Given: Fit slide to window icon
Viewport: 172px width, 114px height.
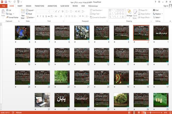Looking at the screenshot, I should tap(170, 113).
